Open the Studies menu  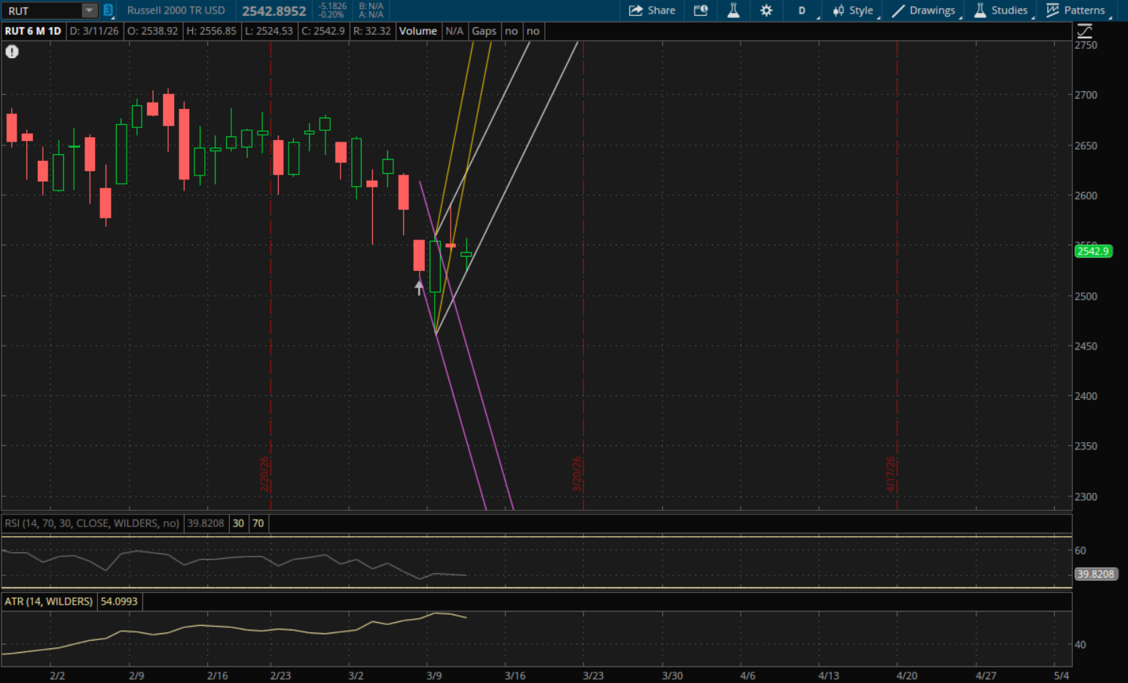(x=1001, y=11)
